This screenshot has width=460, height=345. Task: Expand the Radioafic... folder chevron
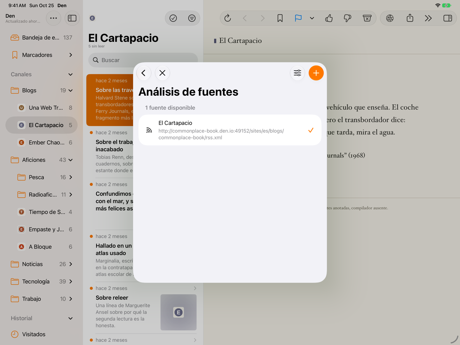(71, 195)
